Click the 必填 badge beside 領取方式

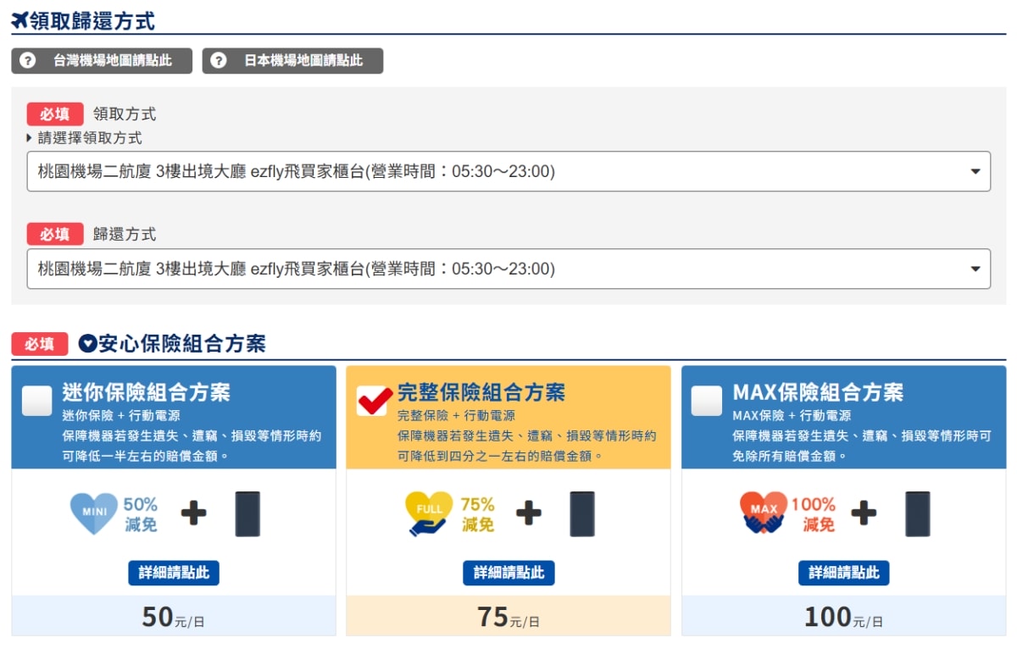pos(55,114)
